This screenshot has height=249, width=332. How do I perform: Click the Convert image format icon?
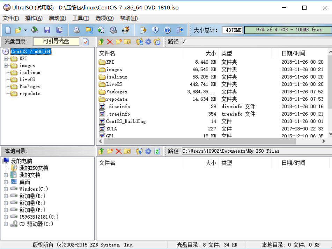click(x=89, y=30)
